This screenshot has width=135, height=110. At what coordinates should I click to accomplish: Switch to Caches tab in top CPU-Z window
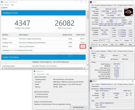click(98, 5)
